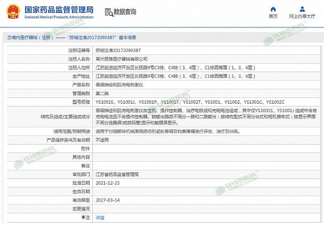The width and height of the screenshot is (324, 225).
Task: Click the 数据查询 heading text
Action: click(x=125, y=12)
